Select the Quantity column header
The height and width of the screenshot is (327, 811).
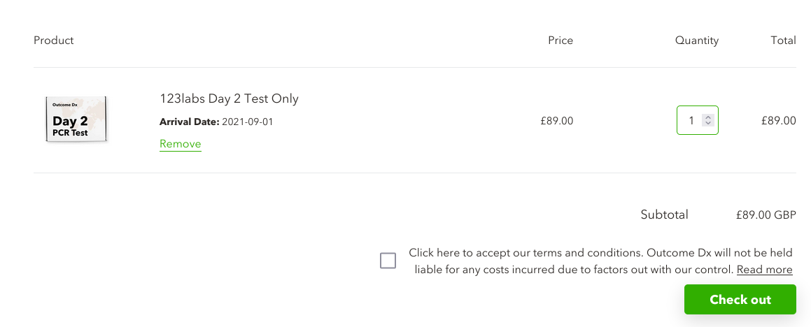tap(697, 41)
